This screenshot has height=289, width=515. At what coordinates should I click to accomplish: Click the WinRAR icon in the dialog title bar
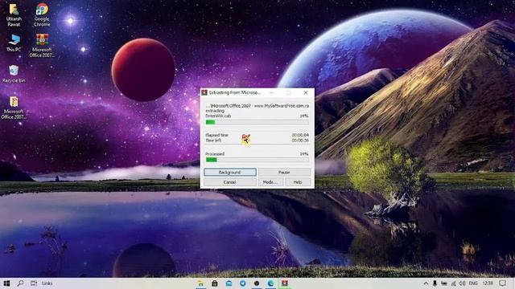click(204, 93)
